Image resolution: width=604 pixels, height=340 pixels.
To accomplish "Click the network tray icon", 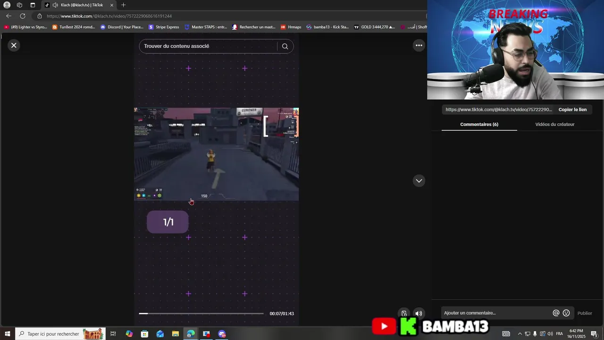I will tap(528, 334).
